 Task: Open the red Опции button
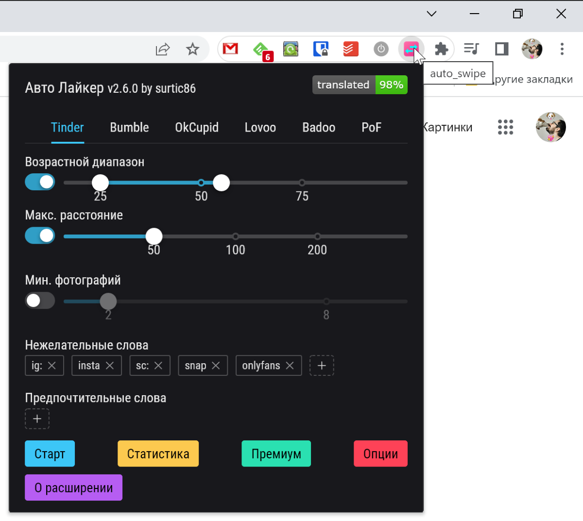click(x=380, y=454)
